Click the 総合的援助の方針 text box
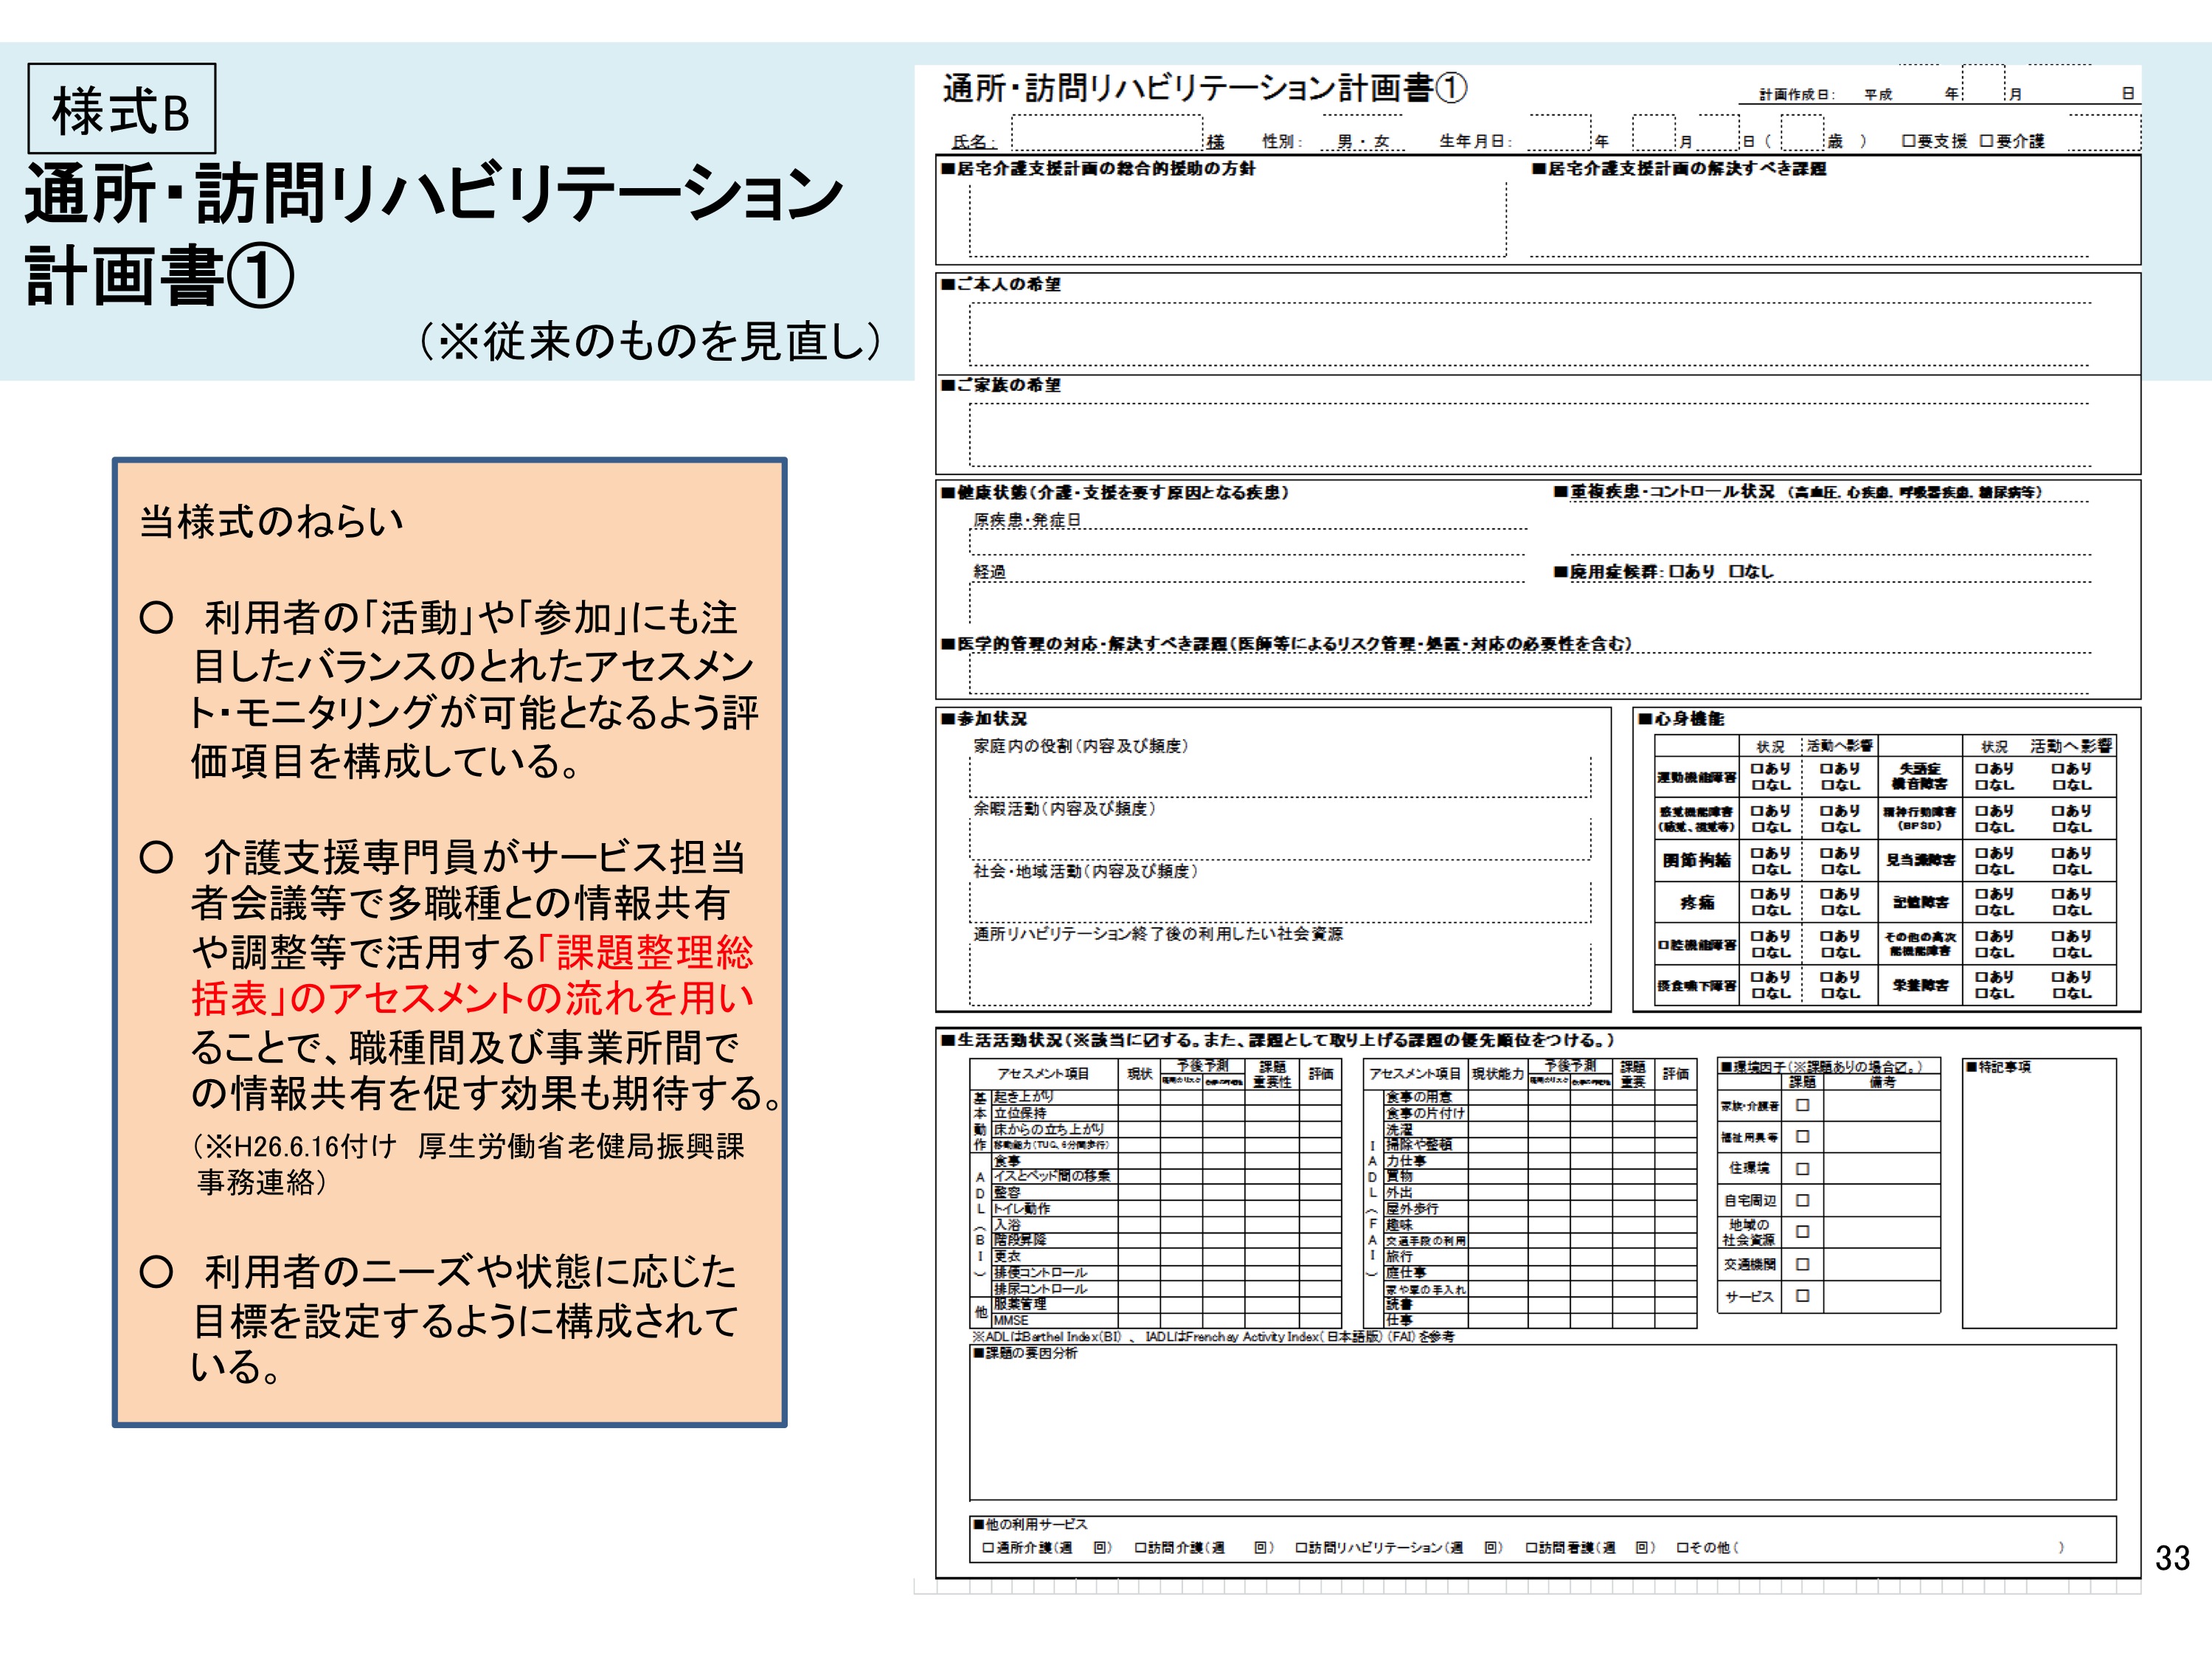The width and height of the screenshot is (2212, 1659). click(x=1237, y=219)
